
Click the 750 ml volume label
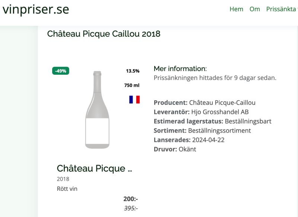pyautogui.click(x=132, y=85)
